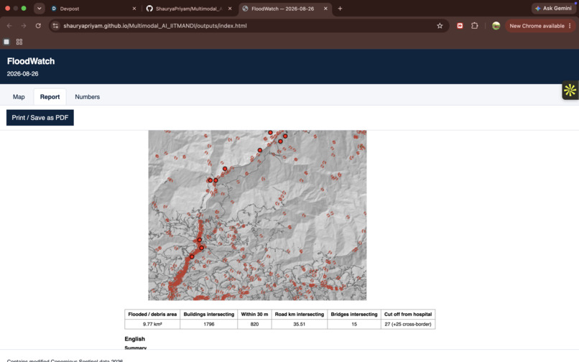579x362 pixels.
Task: Open the Extensions puzzle icon
Action: (475, 26)
